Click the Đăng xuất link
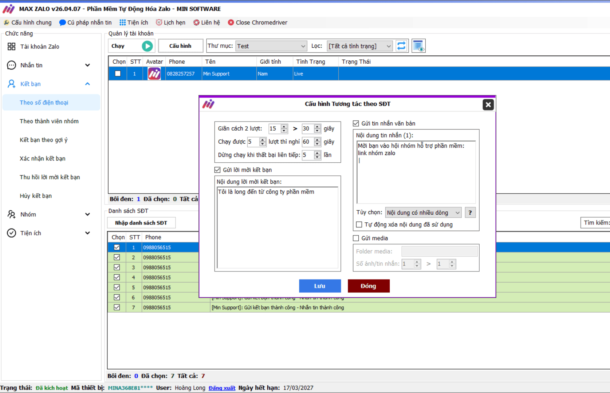This screenshot has width=610, height=393. click(x=222, y=388)
